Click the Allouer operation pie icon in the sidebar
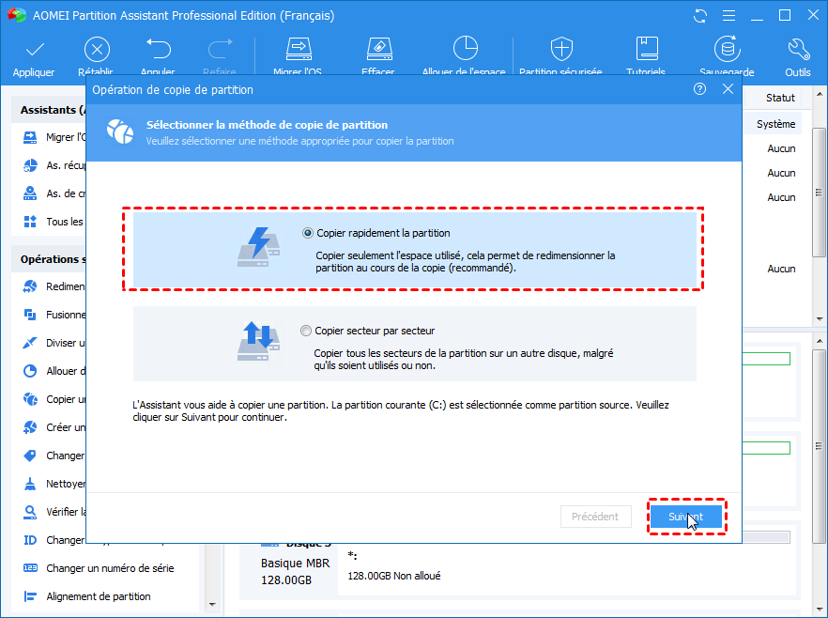The width and height of the screenshot is (828, 618). pyautogui.click(x=30, y=371)
